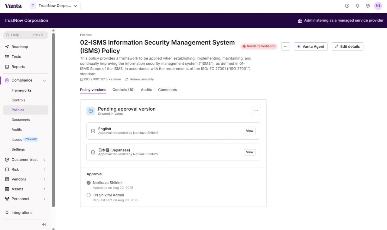387x230 pixels.
Task: Expand the Risk section chevron
Action: [x=44, y=170]
